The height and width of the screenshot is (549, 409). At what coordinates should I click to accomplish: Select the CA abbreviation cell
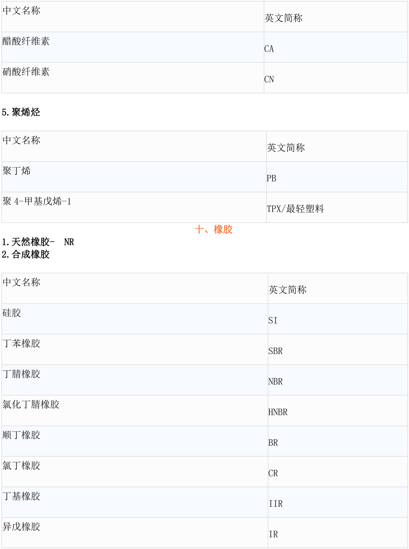269,49
